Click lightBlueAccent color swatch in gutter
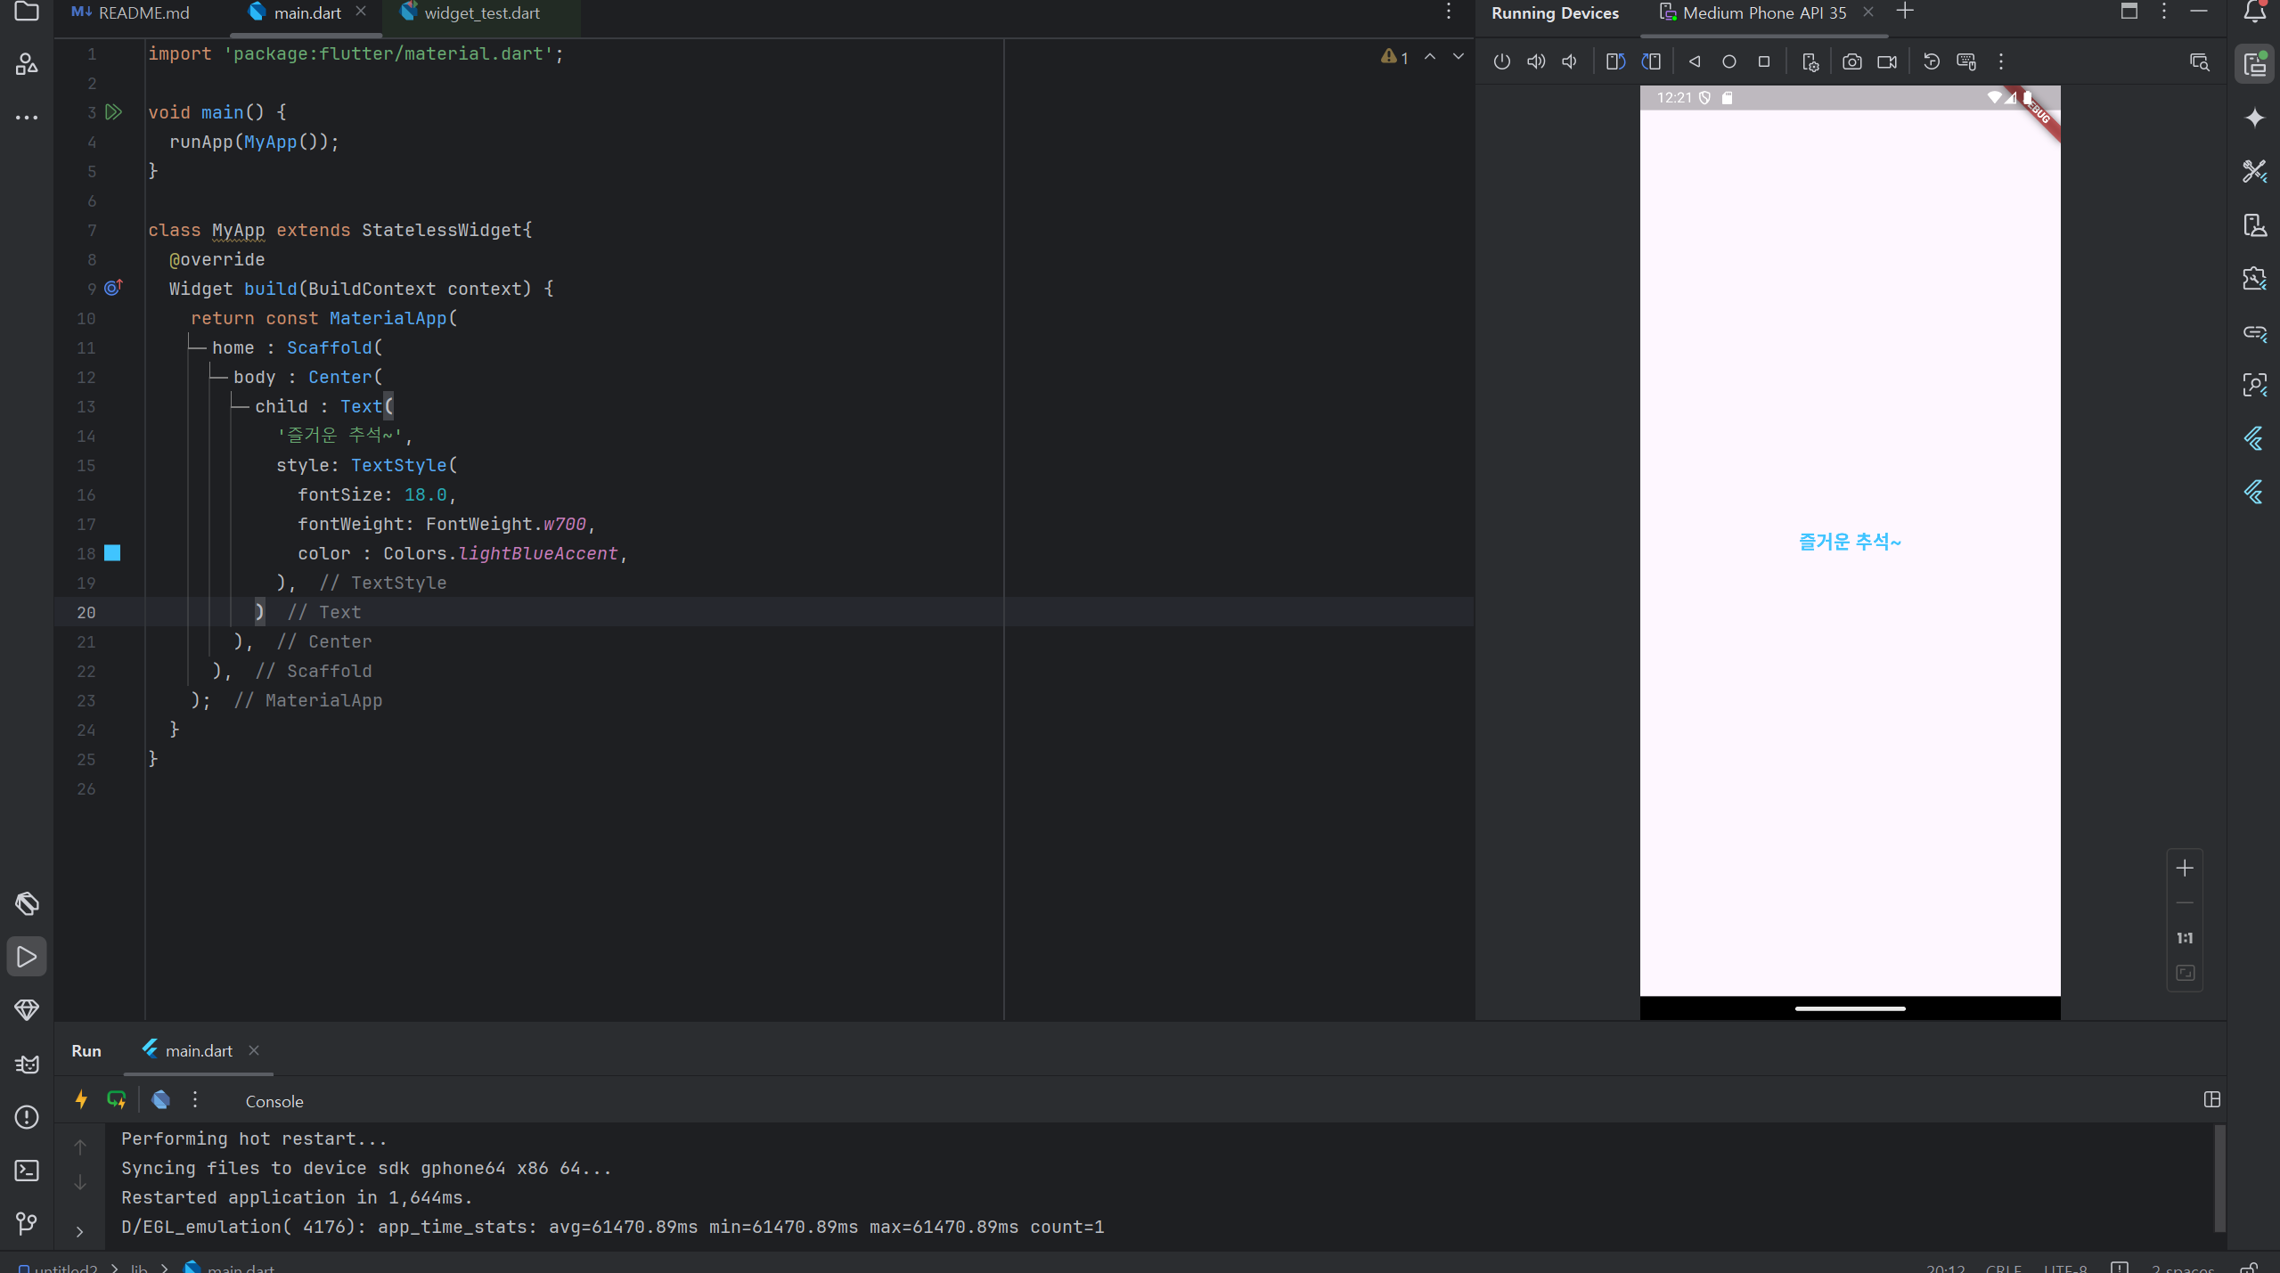 tap(112, 553)
